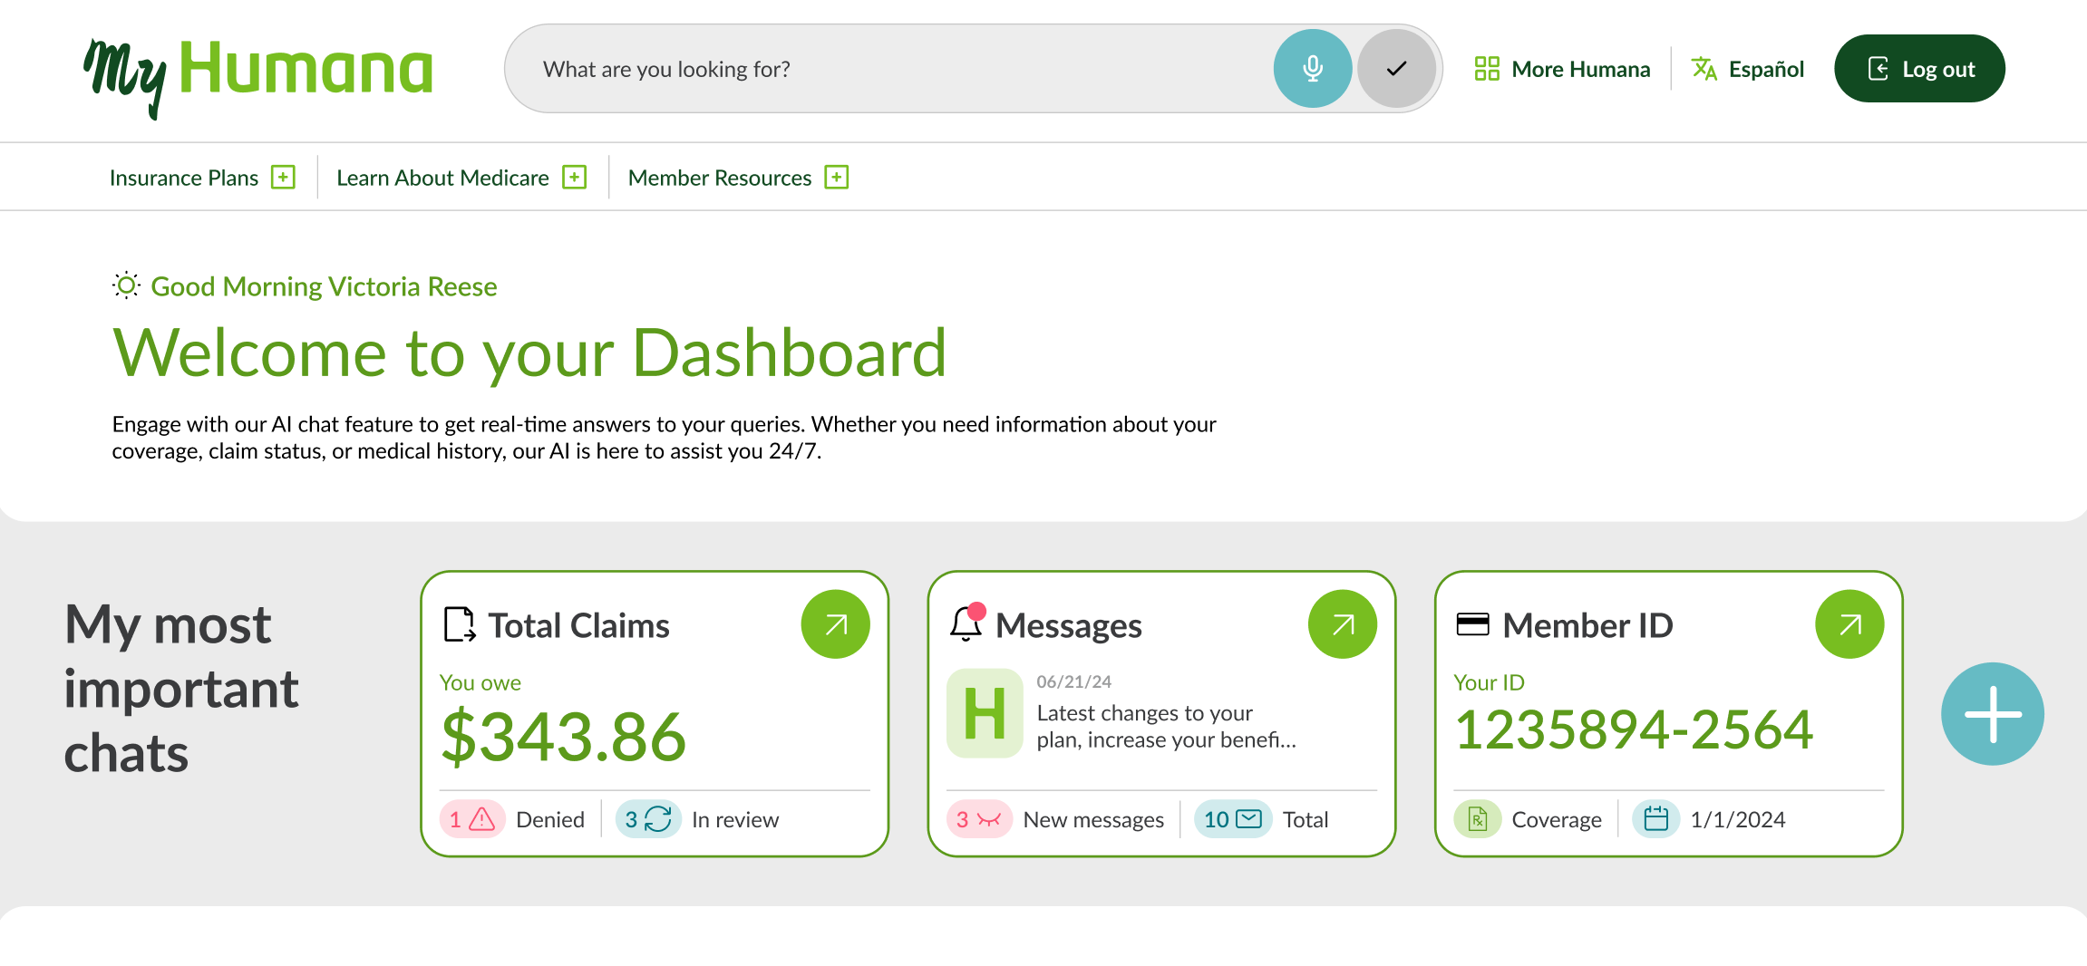Click the Total Claims document icon

pyautogui.click(x=460, y=624)
